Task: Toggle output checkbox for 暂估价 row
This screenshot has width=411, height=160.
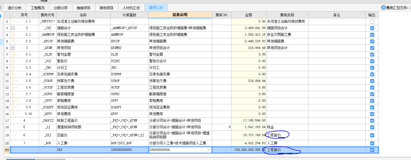Action: click(x=372, y=61)
